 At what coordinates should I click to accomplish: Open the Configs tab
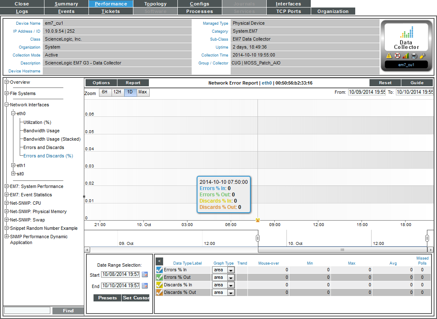tap(200, 4)
